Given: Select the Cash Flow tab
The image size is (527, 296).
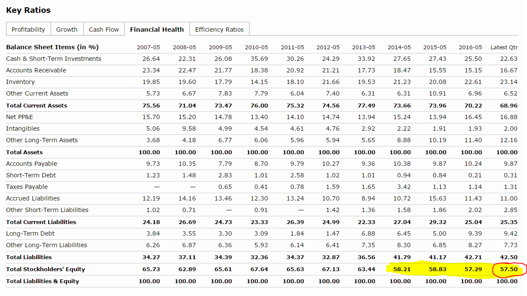Looking at the screenshot, I should tap(104, 30).
